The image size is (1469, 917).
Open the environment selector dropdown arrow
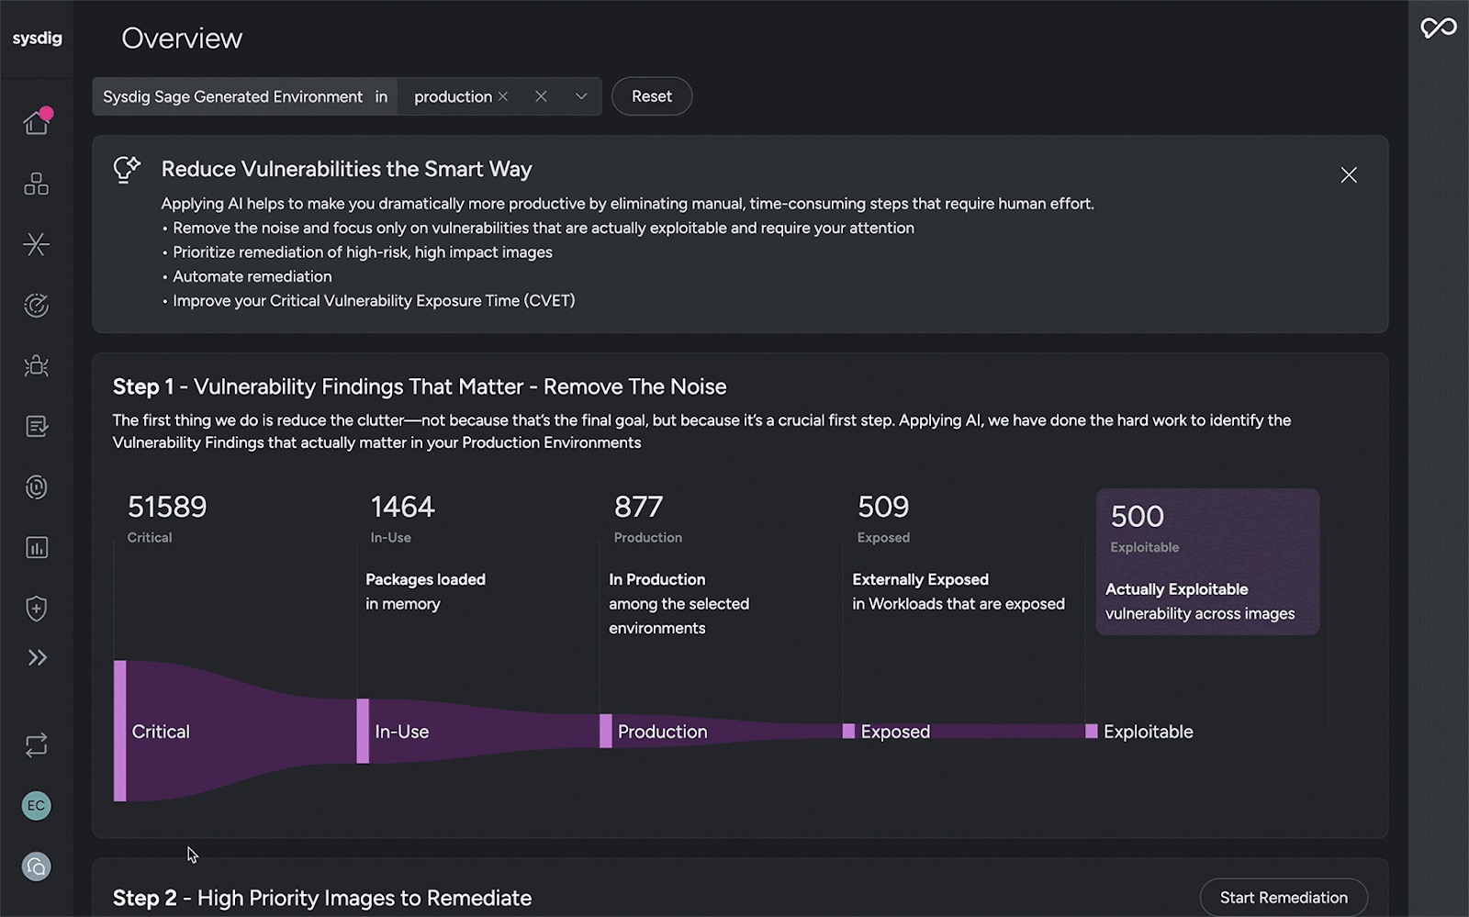tap(581, 96)
